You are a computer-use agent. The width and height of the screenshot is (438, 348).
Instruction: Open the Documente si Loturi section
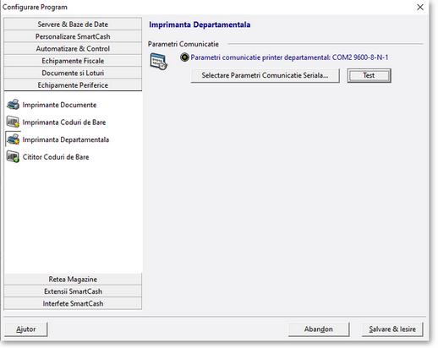[73, 73]
